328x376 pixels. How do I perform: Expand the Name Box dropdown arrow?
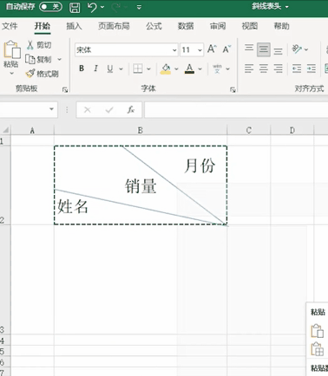(51, 109)
